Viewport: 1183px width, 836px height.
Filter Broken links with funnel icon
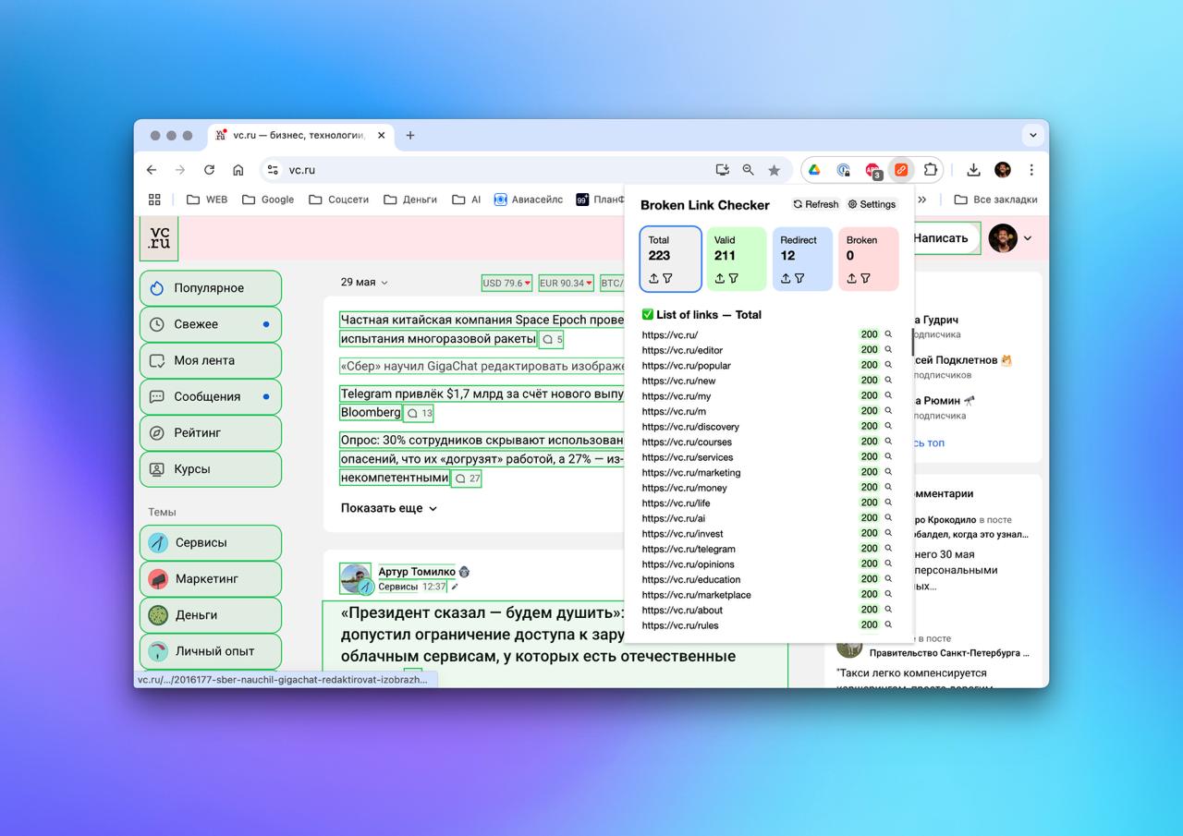tap(865, 278)
